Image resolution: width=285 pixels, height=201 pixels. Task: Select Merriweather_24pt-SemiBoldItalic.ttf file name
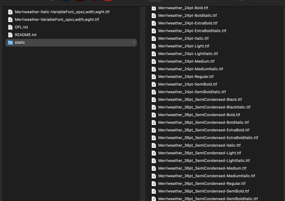pos(192,92)
